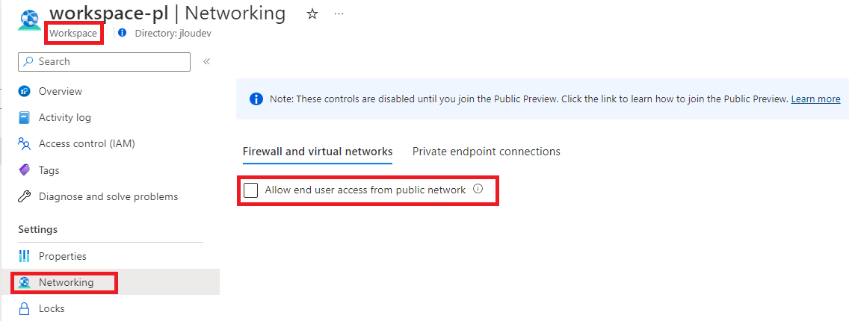Click the Access control people icon

(x=25, y=144)
